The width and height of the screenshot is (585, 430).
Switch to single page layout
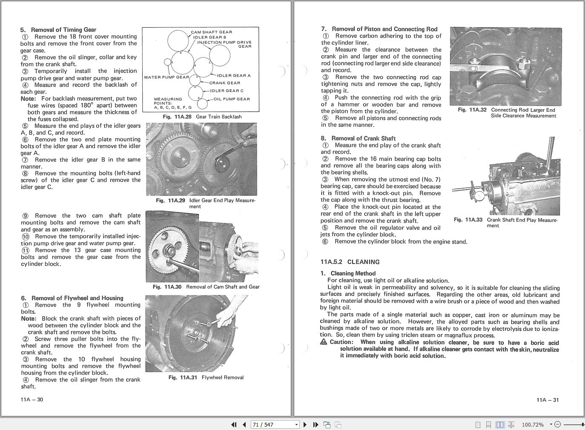click(478, 424)
